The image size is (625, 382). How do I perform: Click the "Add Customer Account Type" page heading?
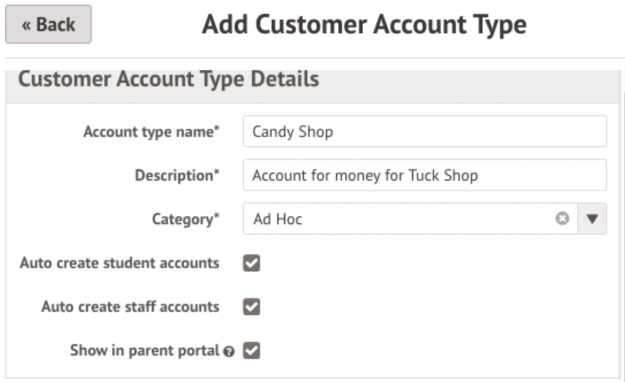[x=364, y=25]
